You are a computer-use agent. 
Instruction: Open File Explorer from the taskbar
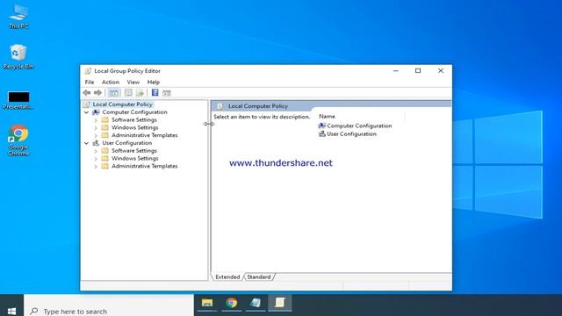pos(207,303)
